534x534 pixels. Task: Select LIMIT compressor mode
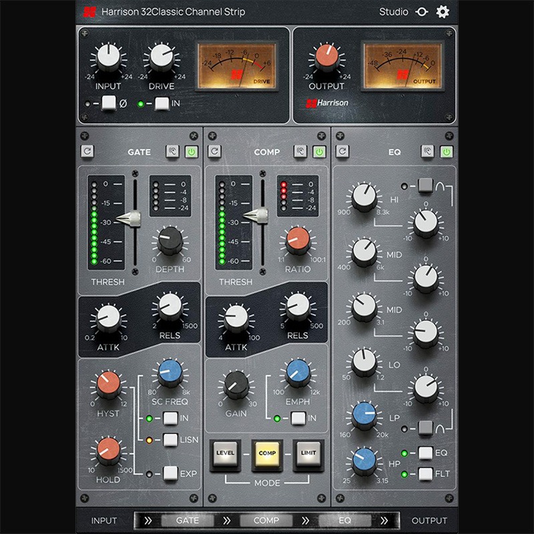pos(308,455)
